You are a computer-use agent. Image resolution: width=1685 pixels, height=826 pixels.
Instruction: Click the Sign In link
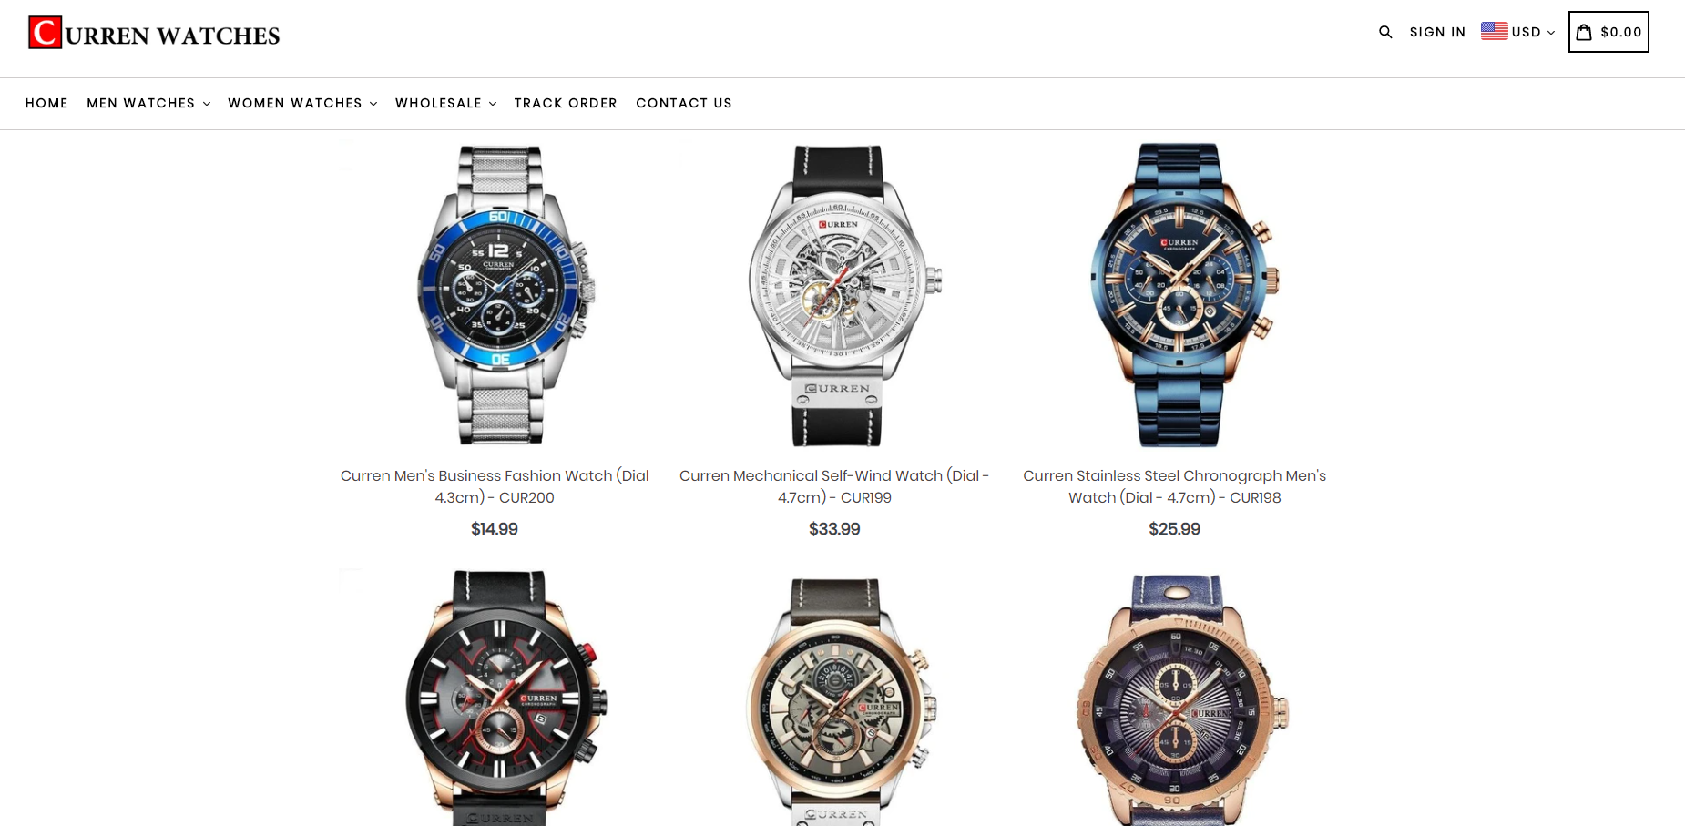click(x=1437, y=32)
